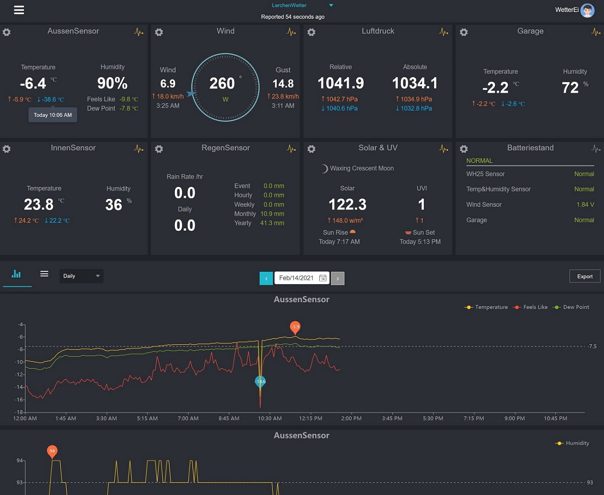Screen dimensions: 604x495
Task: Click AussenSensor low value -38.6 °C
Action: pos(50,99)
